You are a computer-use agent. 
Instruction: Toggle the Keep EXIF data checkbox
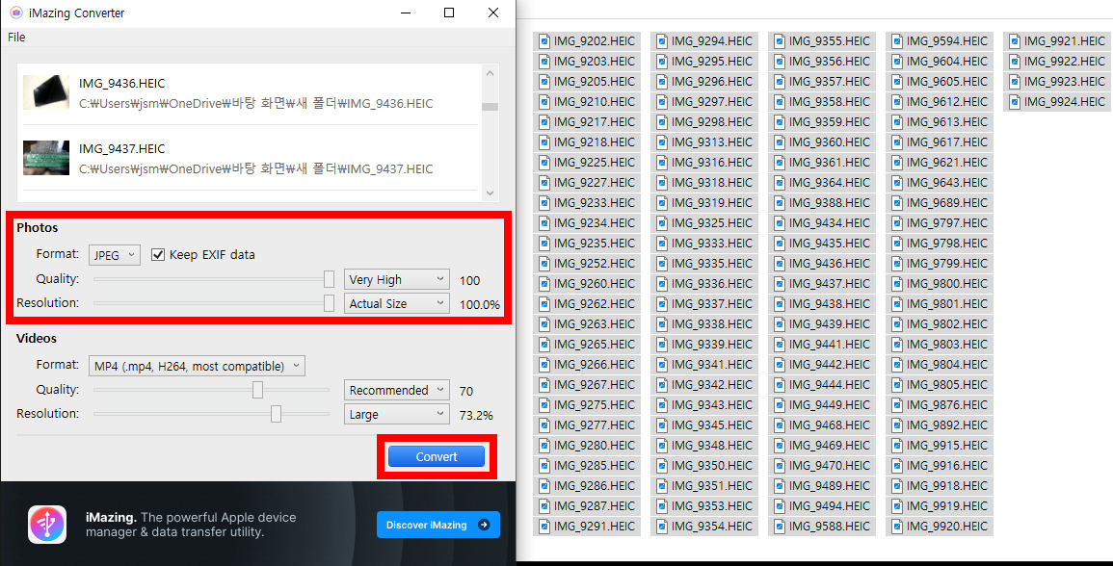point(158,255)
